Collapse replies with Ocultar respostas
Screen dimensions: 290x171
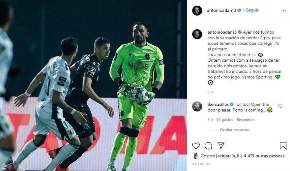coord(235,130)
